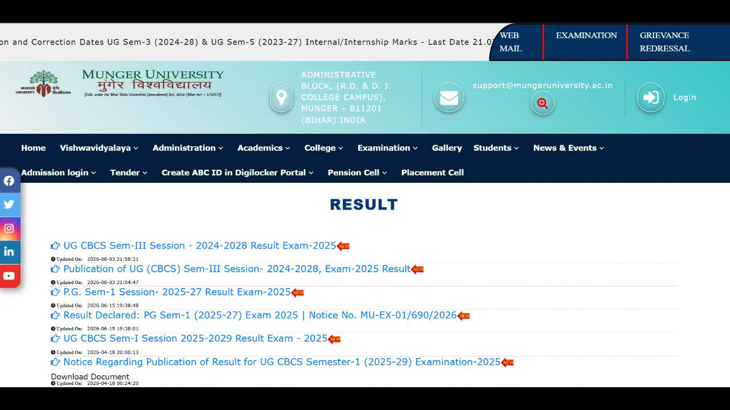Expand the Administration dropdown menu
730x410 pixels.
click(188, 148)
